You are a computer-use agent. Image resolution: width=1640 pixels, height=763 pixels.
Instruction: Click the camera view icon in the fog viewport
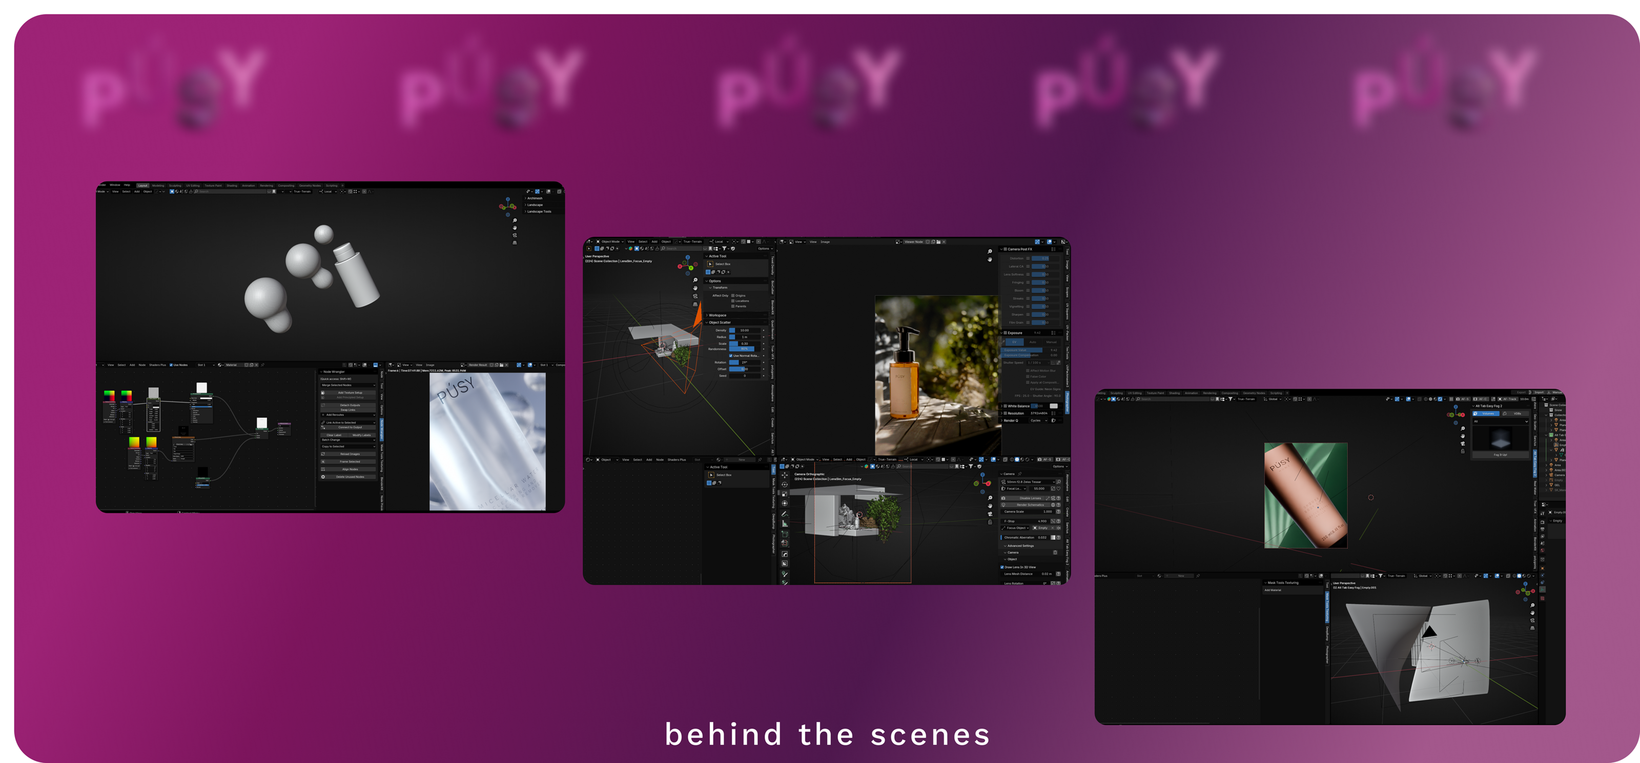[1463, 444]
